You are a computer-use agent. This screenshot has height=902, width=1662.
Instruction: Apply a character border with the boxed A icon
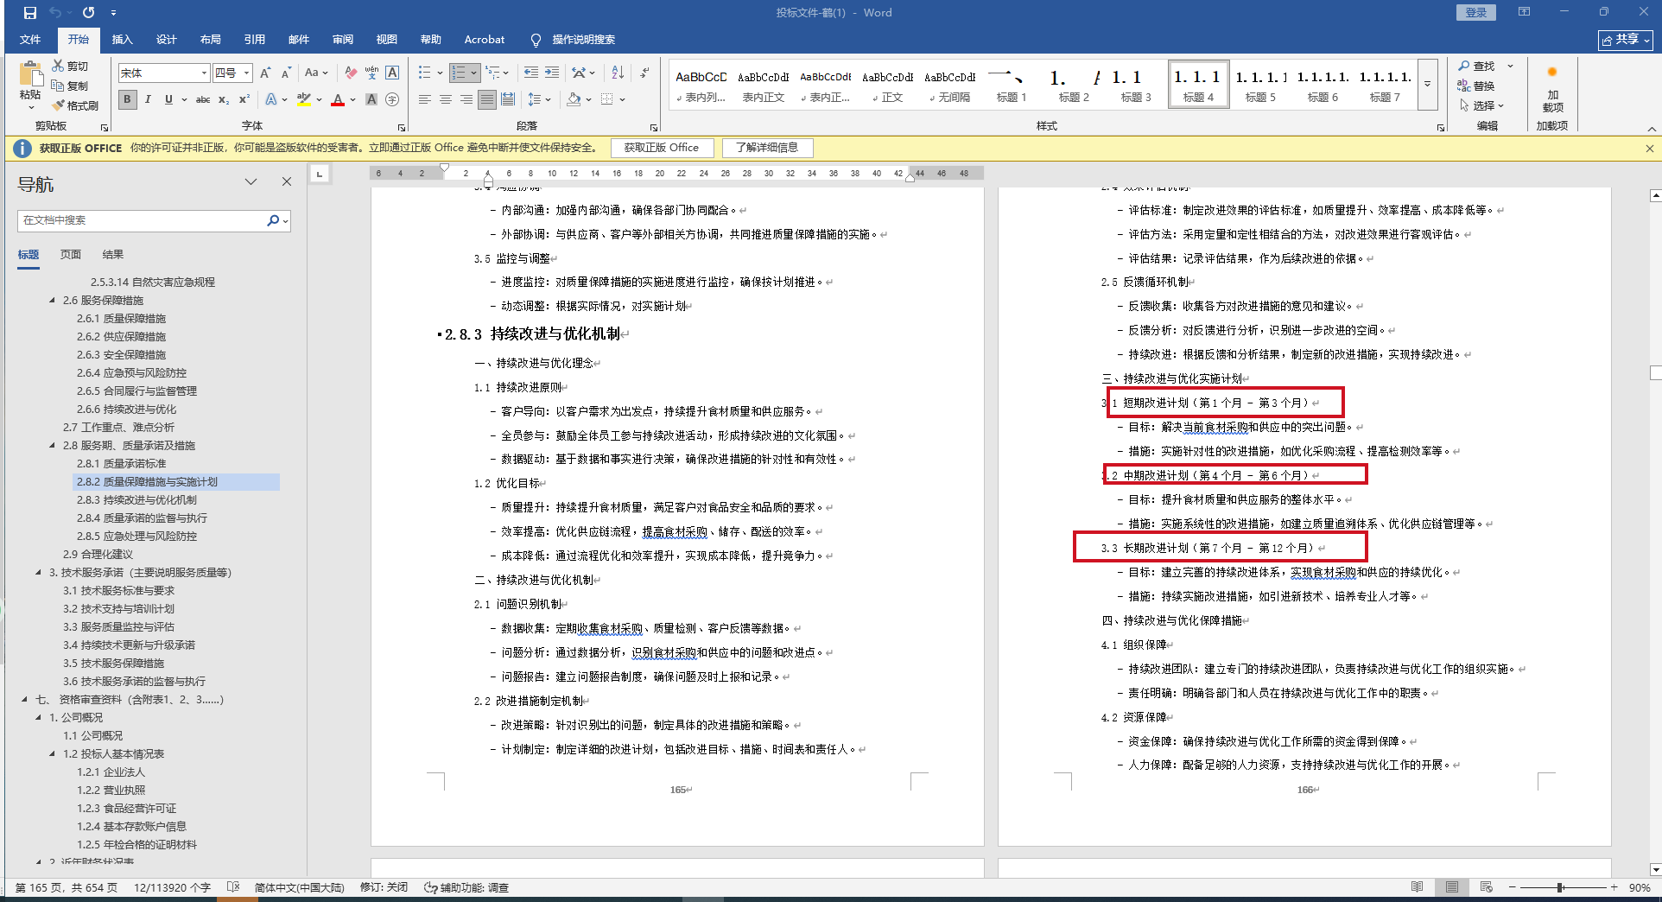pos(392,73)
